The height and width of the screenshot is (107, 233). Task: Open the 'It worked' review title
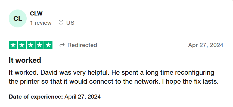(x=25, y=60)
